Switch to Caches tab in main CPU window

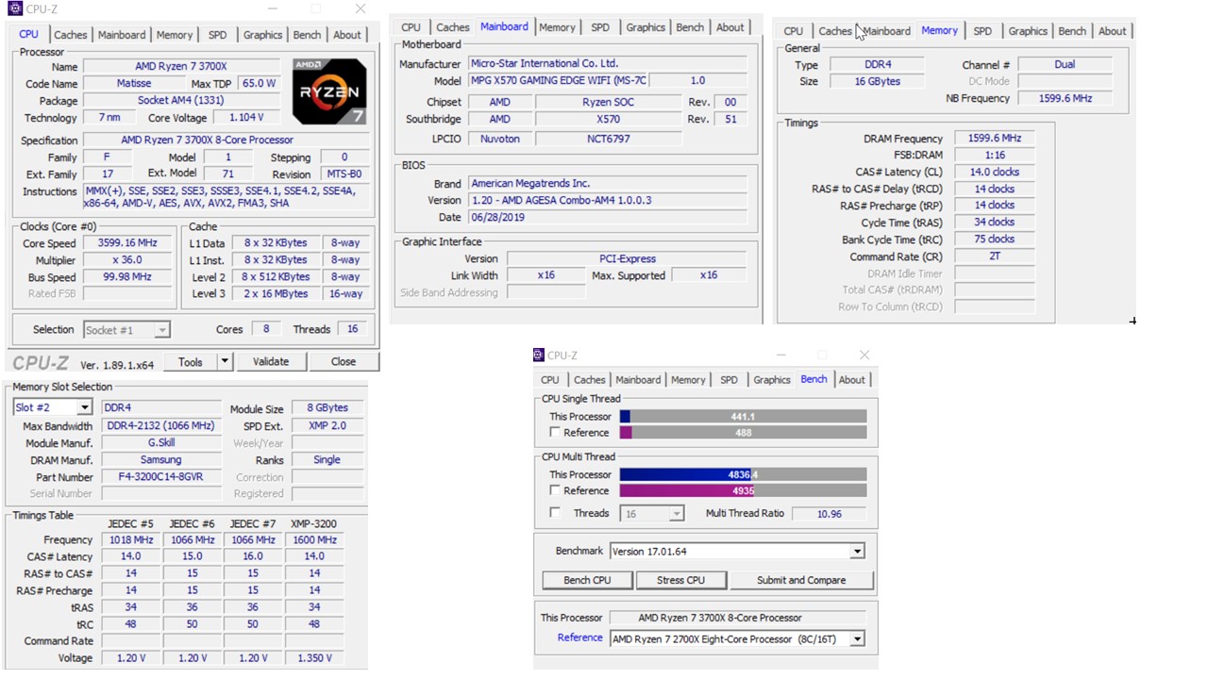point(70,35)
